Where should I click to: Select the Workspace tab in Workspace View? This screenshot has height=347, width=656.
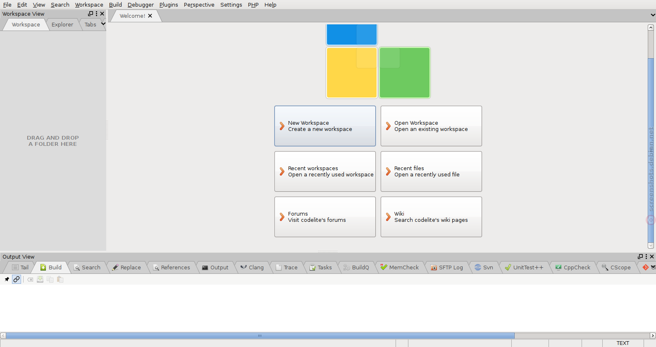tap(26, 25)
